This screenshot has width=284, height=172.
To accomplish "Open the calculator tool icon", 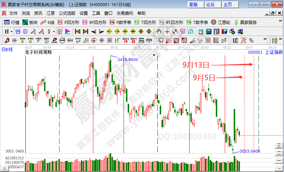I will (x=208, y=32).
